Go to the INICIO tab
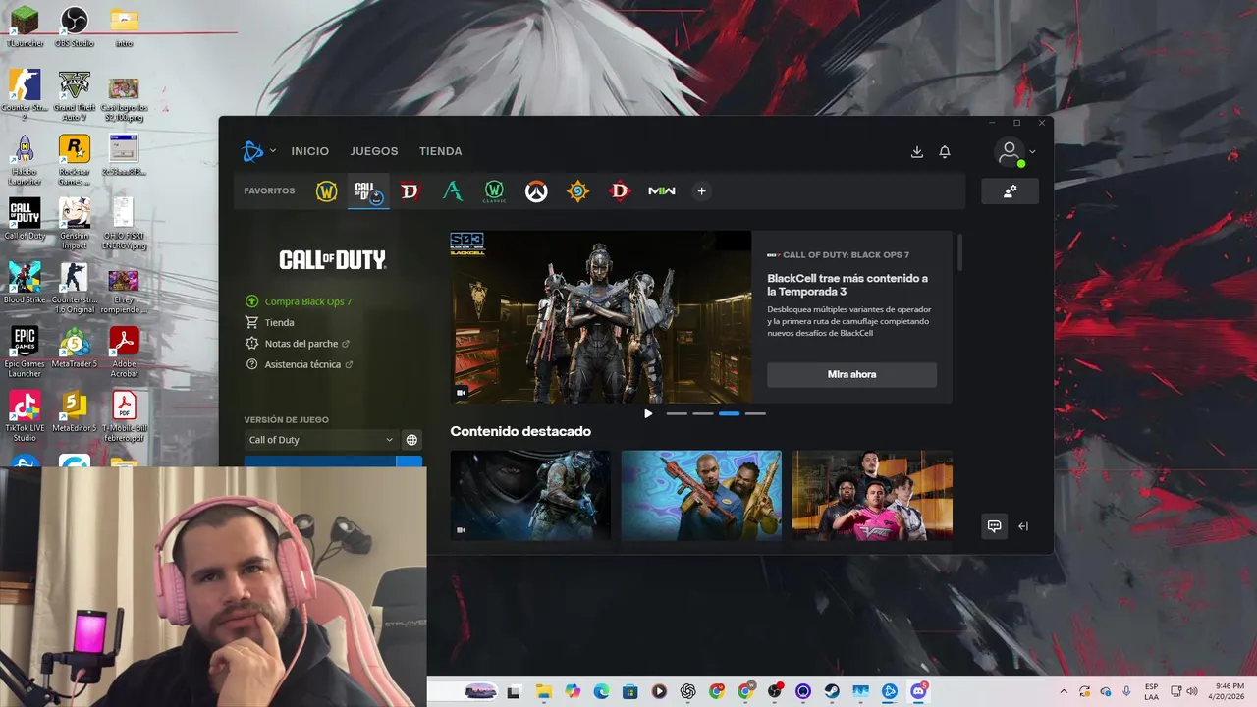Image resolution: width=1257 pixels, height=707 pixels. pos(310,151)
